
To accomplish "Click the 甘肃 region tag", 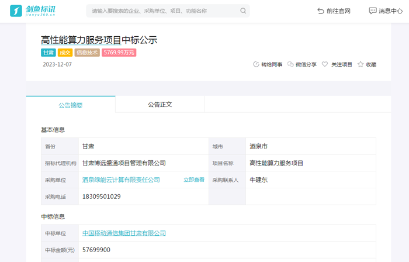I will 48,53.
